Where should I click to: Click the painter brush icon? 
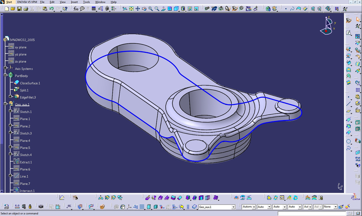[x=341, y=207]
